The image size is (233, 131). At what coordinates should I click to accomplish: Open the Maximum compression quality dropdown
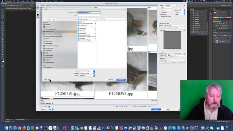pos(166,10)
